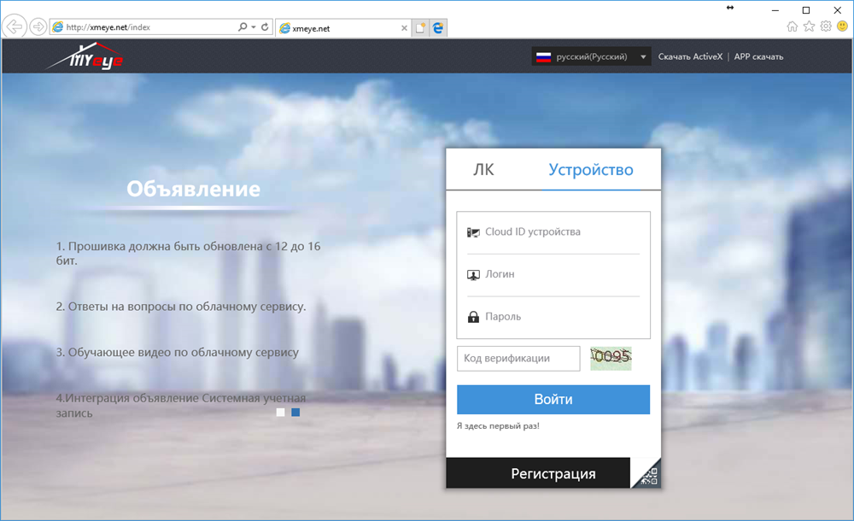Refresh the 0095 captcha image
The width and height of the screenshot is (854, 521).
point(611,358)
